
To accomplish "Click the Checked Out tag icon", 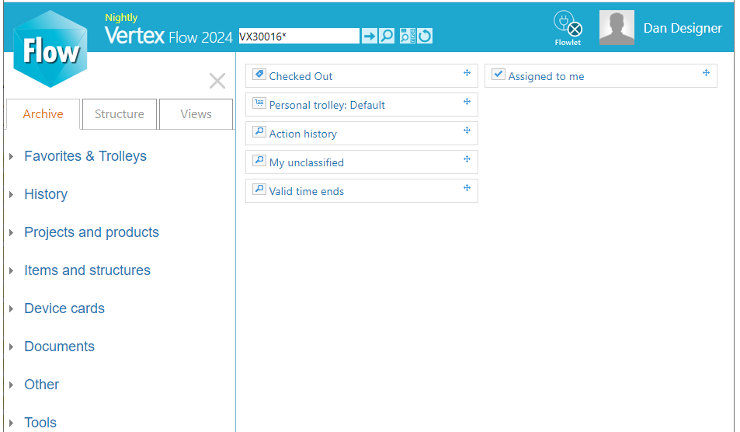I will (x=259, y=75).
